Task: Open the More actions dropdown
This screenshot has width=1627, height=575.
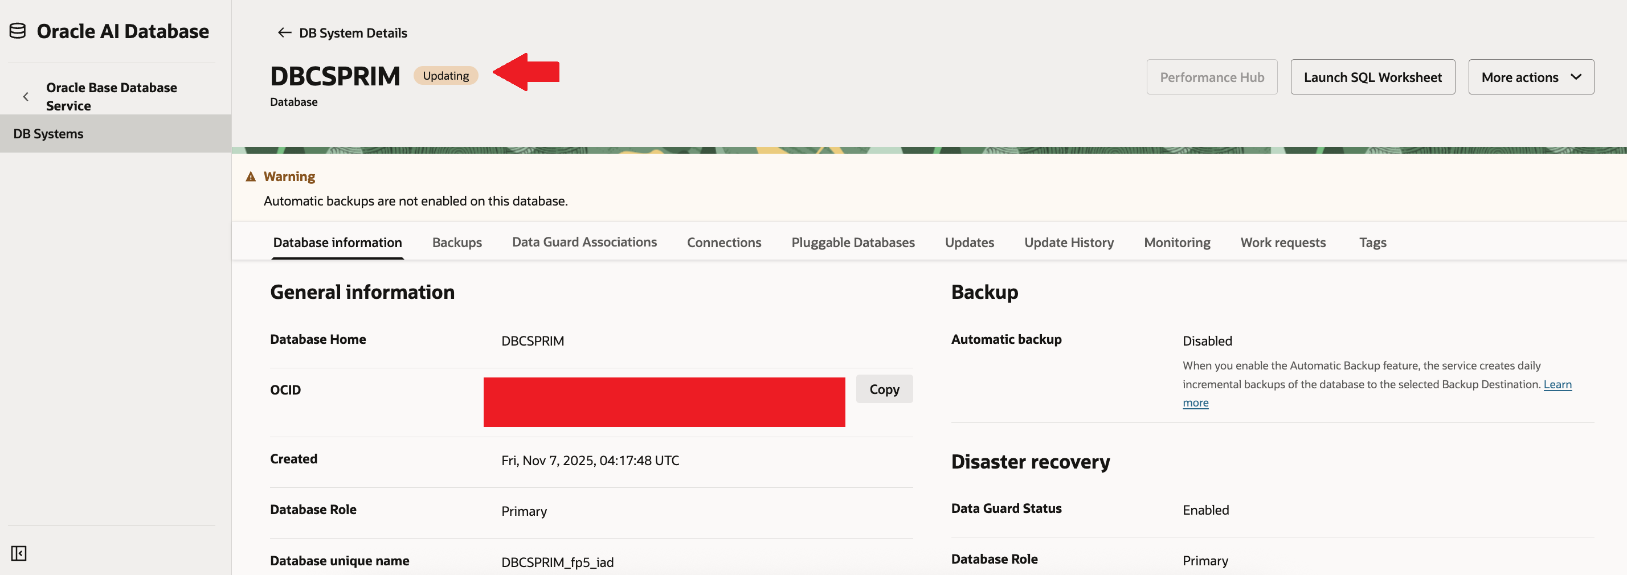Action: tap(1530, 77)
